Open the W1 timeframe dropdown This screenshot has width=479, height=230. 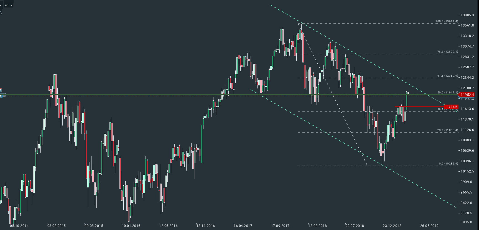[x=8, y=5]
